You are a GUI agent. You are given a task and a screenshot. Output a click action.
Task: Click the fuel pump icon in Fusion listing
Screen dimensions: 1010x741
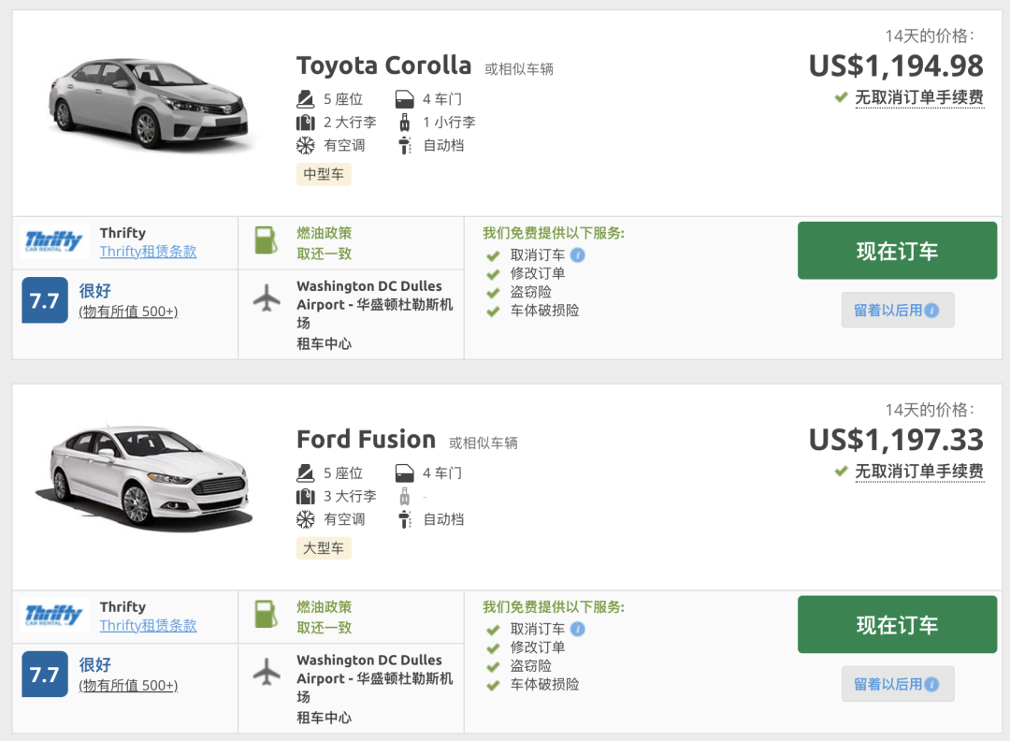click(x=267, y=615)
